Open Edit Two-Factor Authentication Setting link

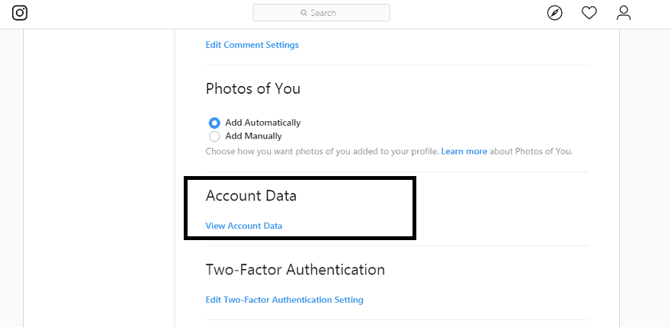[284, 300]
